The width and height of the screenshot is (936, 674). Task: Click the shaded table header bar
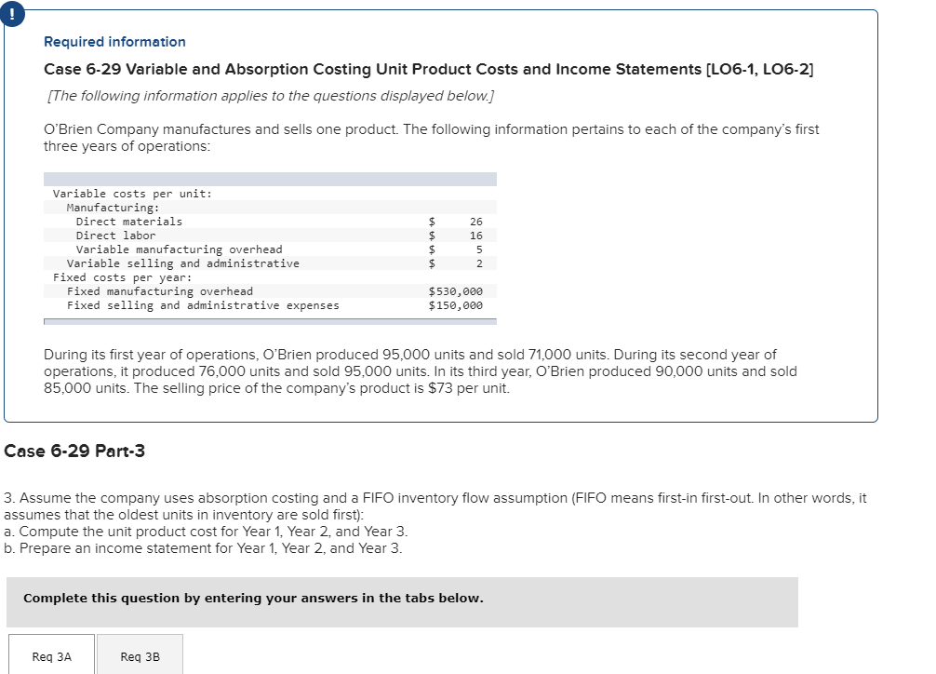pyautogui.click(x=270, y=178)
